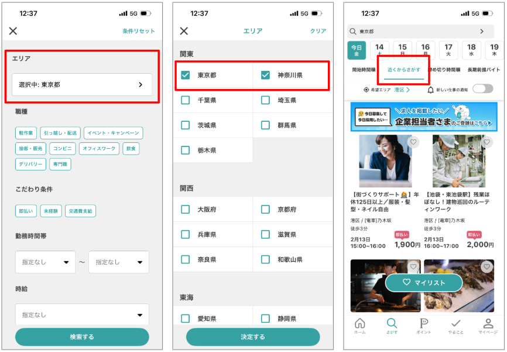Select date 18 水 in the date strip
The width and height of the screenshot is (507, 352).
471,50
